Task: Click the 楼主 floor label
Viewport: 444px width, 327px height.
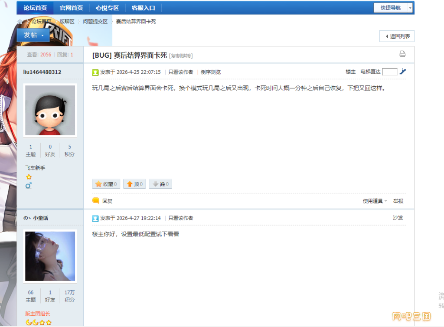Action: coord(350,72)
